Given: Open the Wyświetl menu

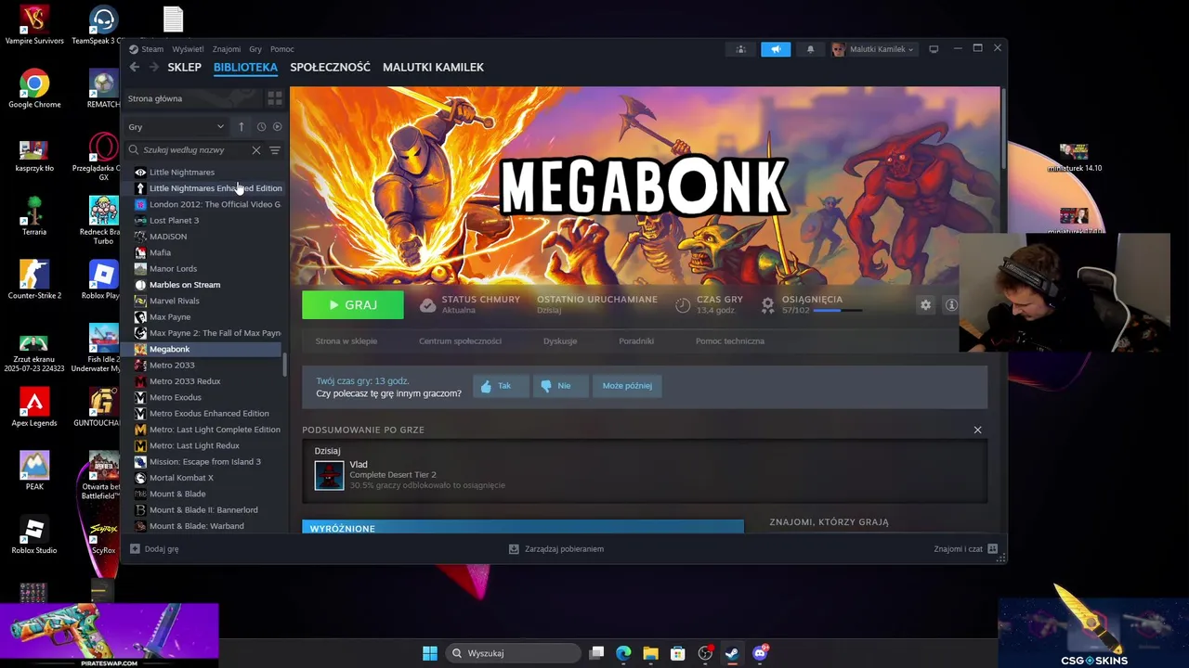Looking at the screenshot, I should click(x=188, y=49).
